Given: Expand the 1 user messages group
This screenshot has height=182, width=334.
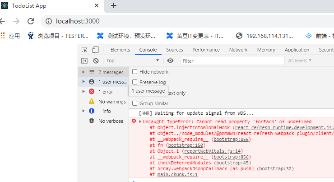Looking at the screenshot, I should coord(83,82).
